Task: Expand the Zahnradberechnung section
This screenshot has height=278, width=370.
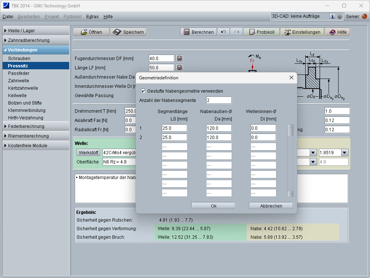Action: coord(36,40)
